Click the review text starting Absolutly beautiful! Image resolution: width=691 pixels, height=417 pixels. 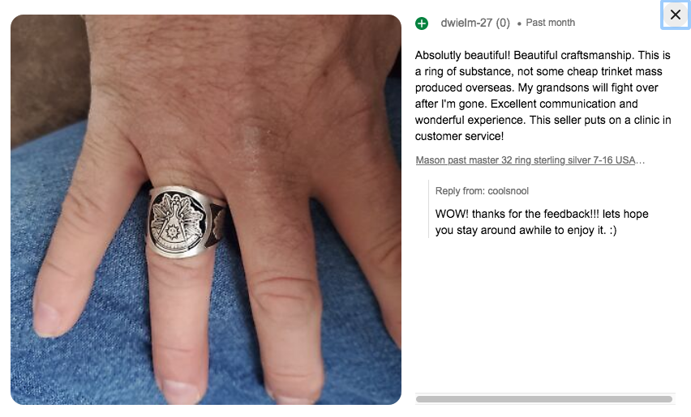(x=543, y=96)
